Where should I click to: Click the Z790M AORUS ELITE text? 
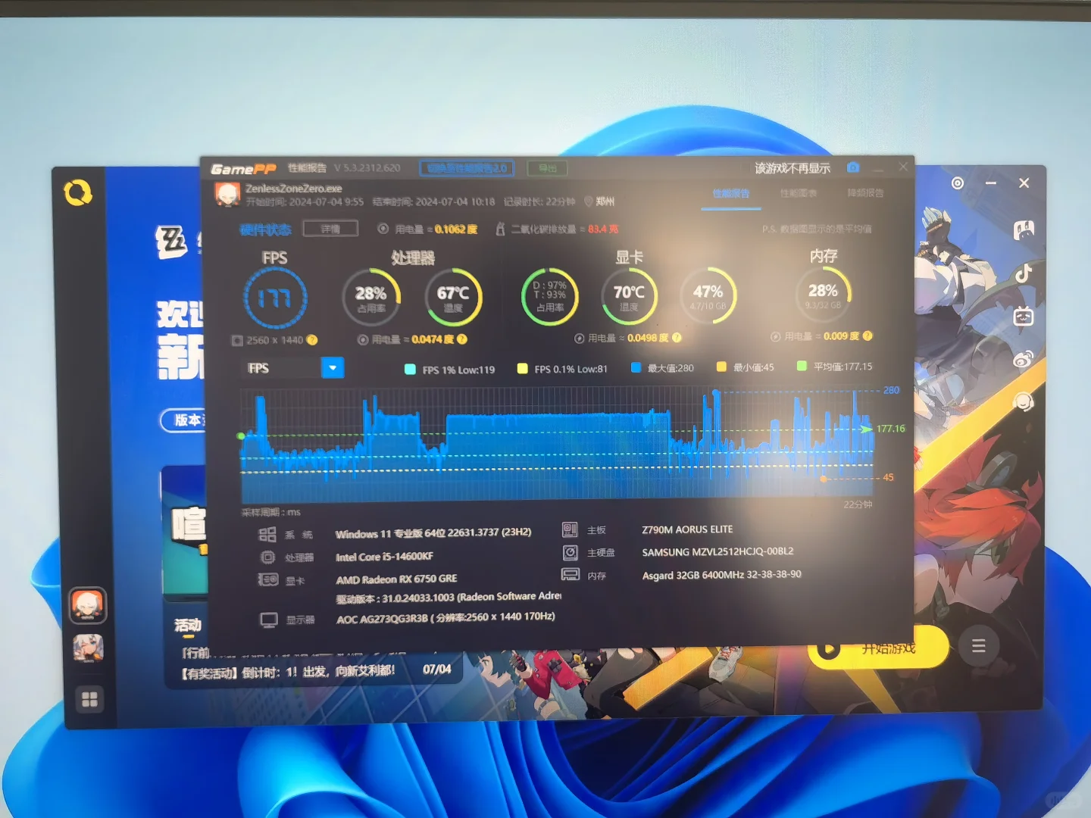click(x=687, y=529)
